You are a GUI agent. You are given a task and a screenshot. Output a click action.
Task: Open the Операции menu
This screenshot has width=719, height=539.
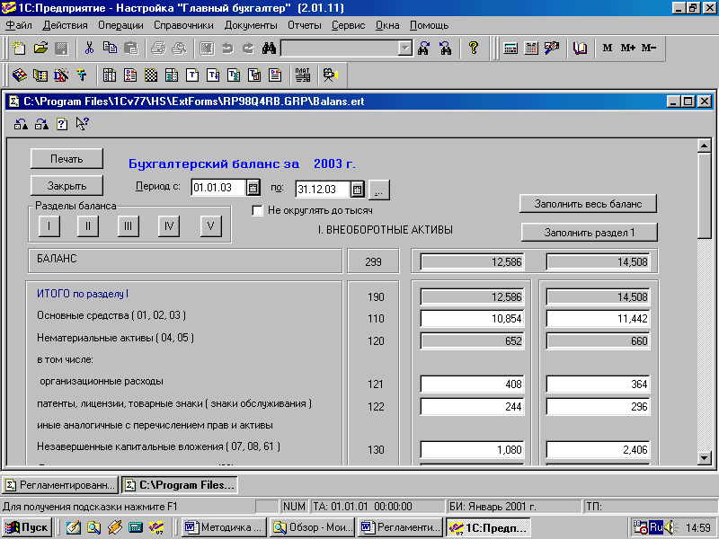tap(120, 25)
